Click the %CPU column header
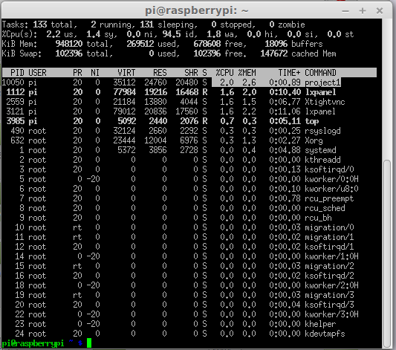396x350 pixels. pyautogui.click(x=224, y=73)
